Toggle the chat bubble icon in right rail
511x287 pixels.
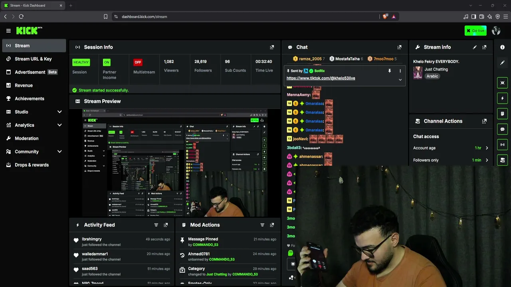tap(503, 129)
